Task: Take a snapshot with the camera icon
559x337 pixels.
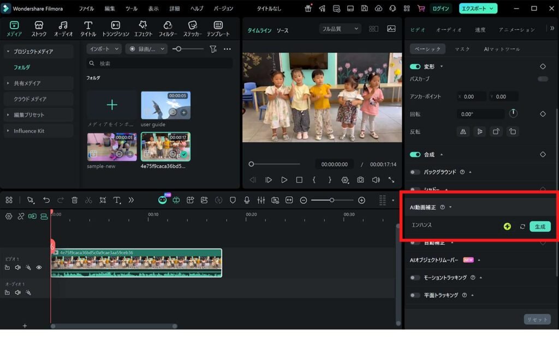Action: (x=361, y=180)
